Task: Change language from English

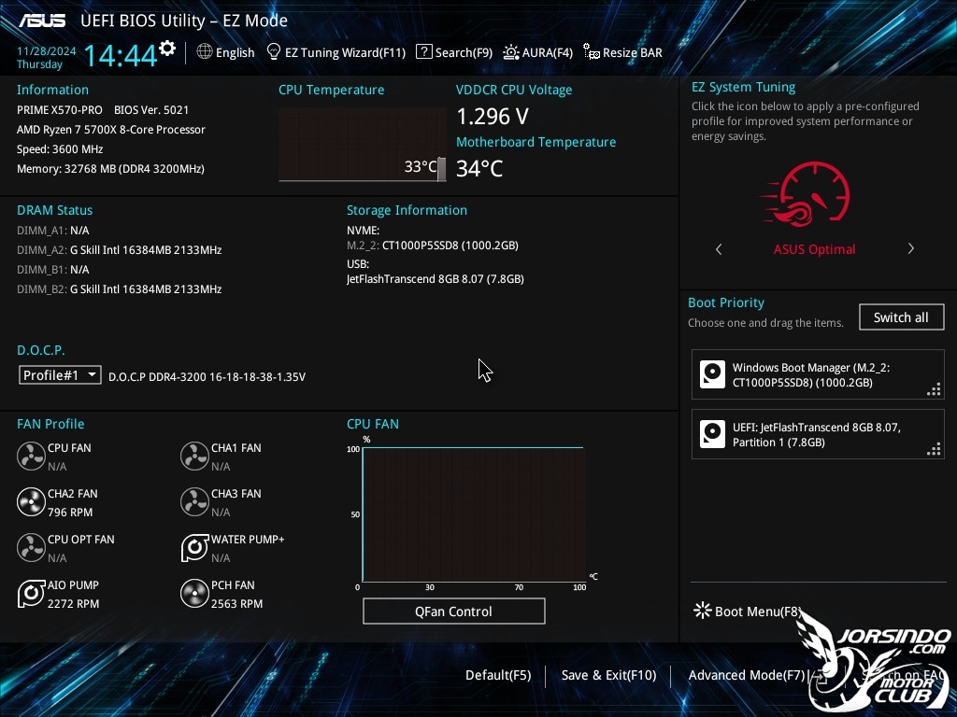Action: (235, 52)
